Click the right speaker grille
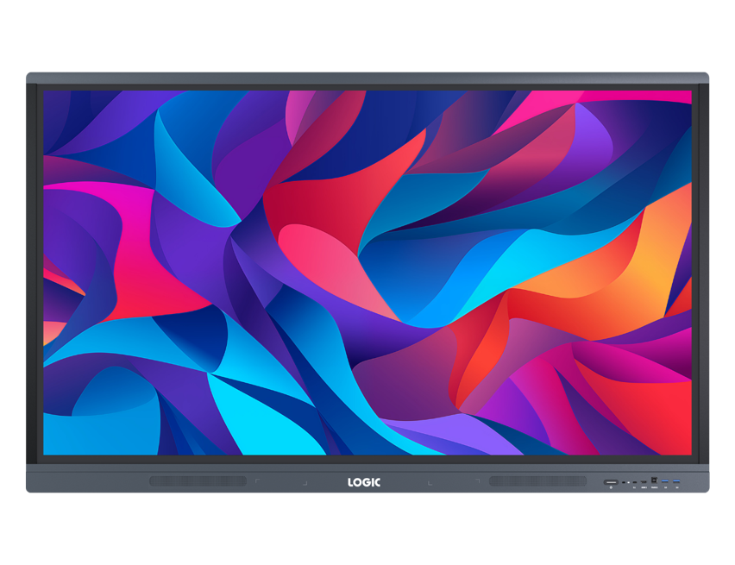The height and width of the screenshot is (565, 735). (x=537, y=481)
